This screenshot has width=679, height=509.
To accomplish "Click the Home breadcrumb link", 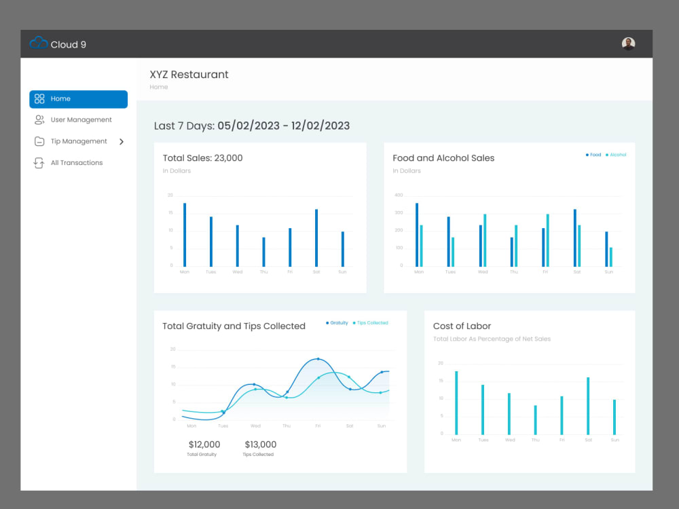I will click(x=158, y=87).
